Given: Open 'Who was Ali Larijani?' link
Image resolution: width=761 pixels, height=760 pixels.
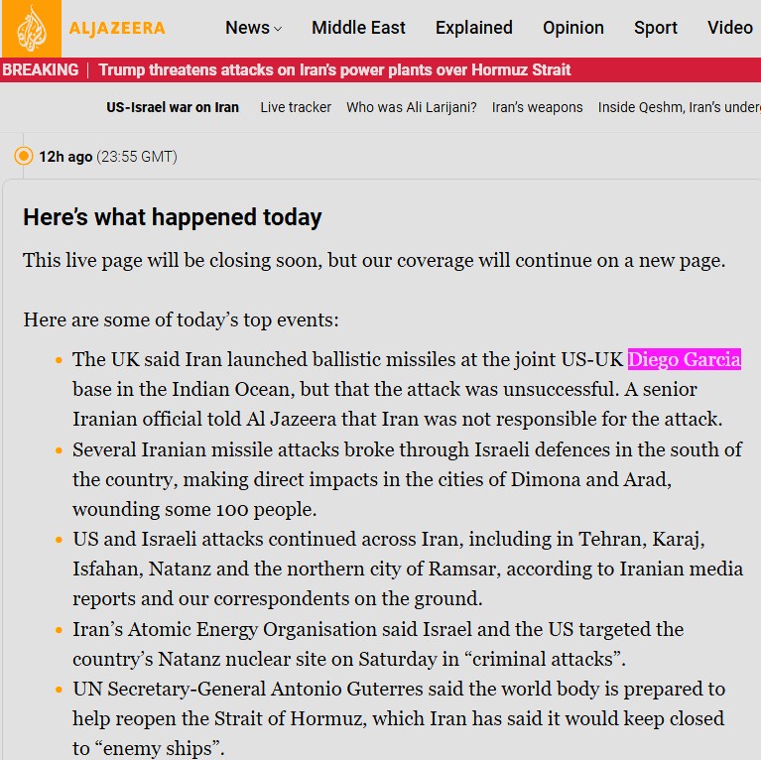Looking at the screenshot, I should 411,107.
